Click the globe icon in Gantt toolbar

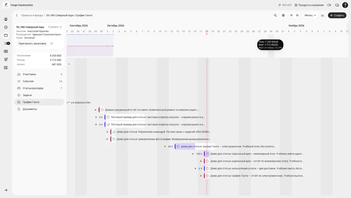pos(283,15)
